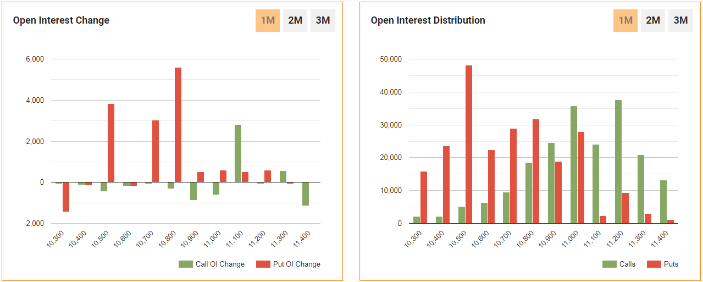Viewport: 703px width, 282px height.
Task: Switch Open Interest Change chart to 2M
Action: pos(295,21)
